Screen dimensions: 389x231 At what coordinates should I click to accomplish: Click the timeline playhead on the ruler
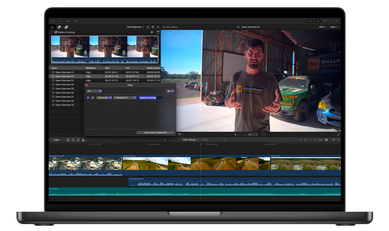[x=201, y=144]
